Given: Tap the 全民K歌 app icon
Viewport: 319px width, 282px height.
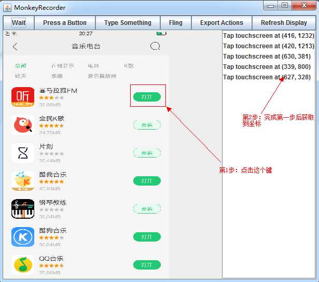Looking at the screenshot, I should [23, 125].
